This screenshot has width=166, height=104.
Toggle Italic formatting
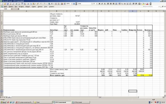pos(102,4)
